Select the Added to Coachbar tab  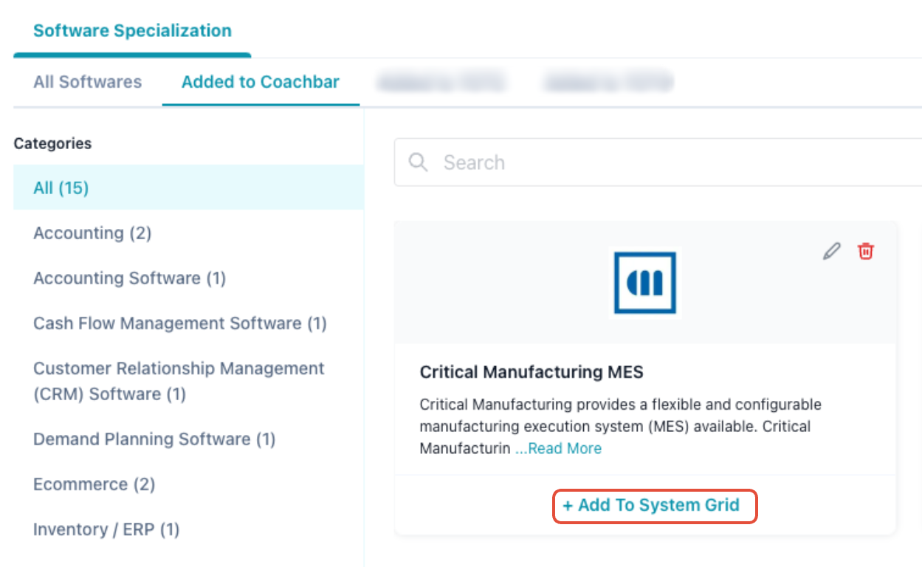[260, 82]
